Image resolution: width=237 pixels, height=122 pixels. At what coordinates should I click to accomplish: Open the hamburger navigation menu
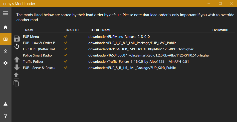tap(5, 13)
